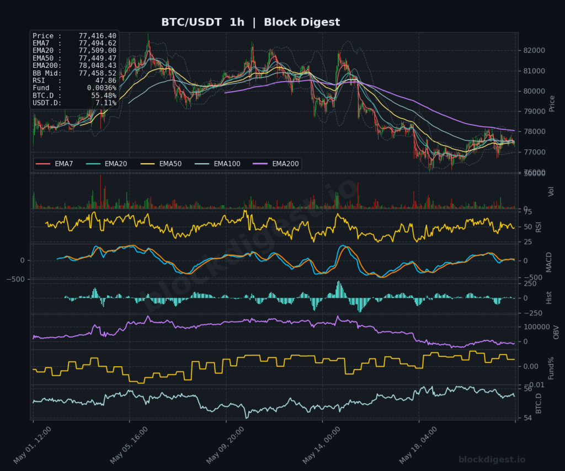The width and height of the screenshot is (565, 471).
Task: Click the RSI 50 axis tick
Action: pyautogui.click(x=527, y=227)
